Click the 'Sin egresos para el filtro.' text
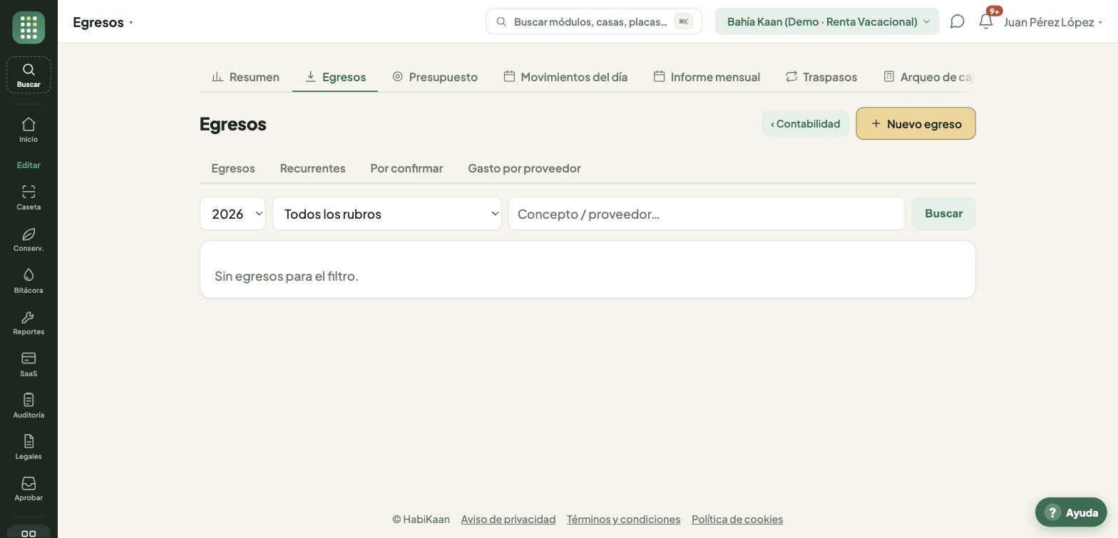Image resolution: width=1118 pixels, height=538 pixels. (x=287, y=276)
